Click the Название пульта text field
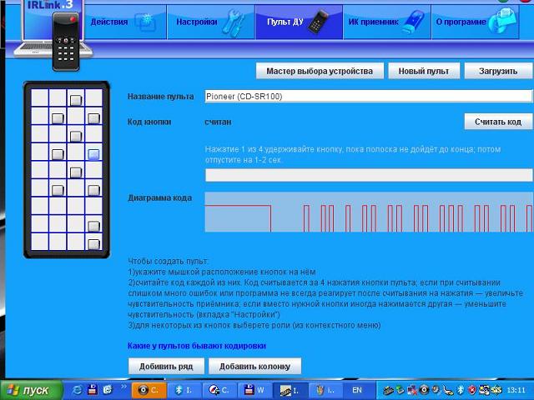 pos(368,96)
